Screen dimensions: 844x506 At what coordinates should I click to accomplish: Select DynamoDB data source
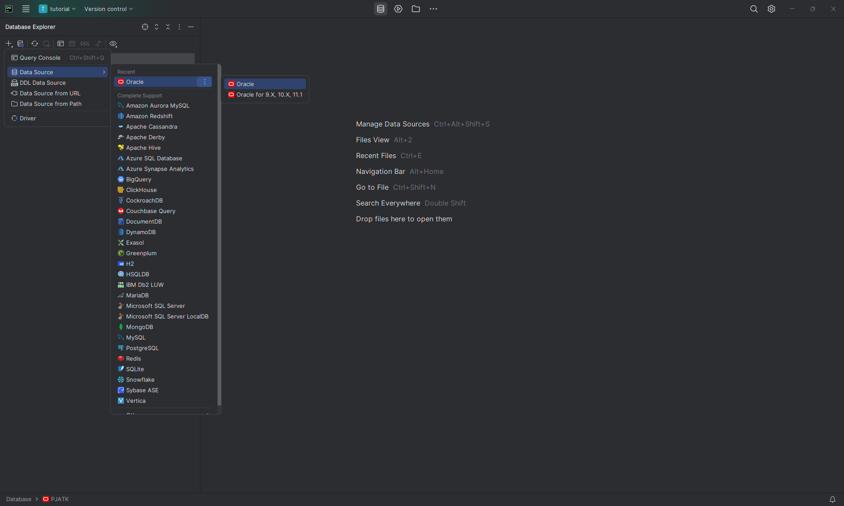163,232
